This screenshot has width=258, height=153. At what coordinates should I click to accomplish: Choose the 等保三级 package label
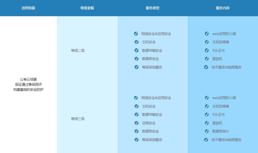[x=78, y=119]
